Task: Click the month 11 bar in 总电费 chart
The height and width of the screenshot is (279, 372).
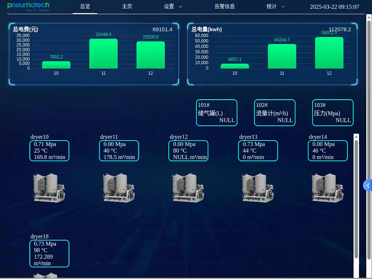Action: point(103,54)
